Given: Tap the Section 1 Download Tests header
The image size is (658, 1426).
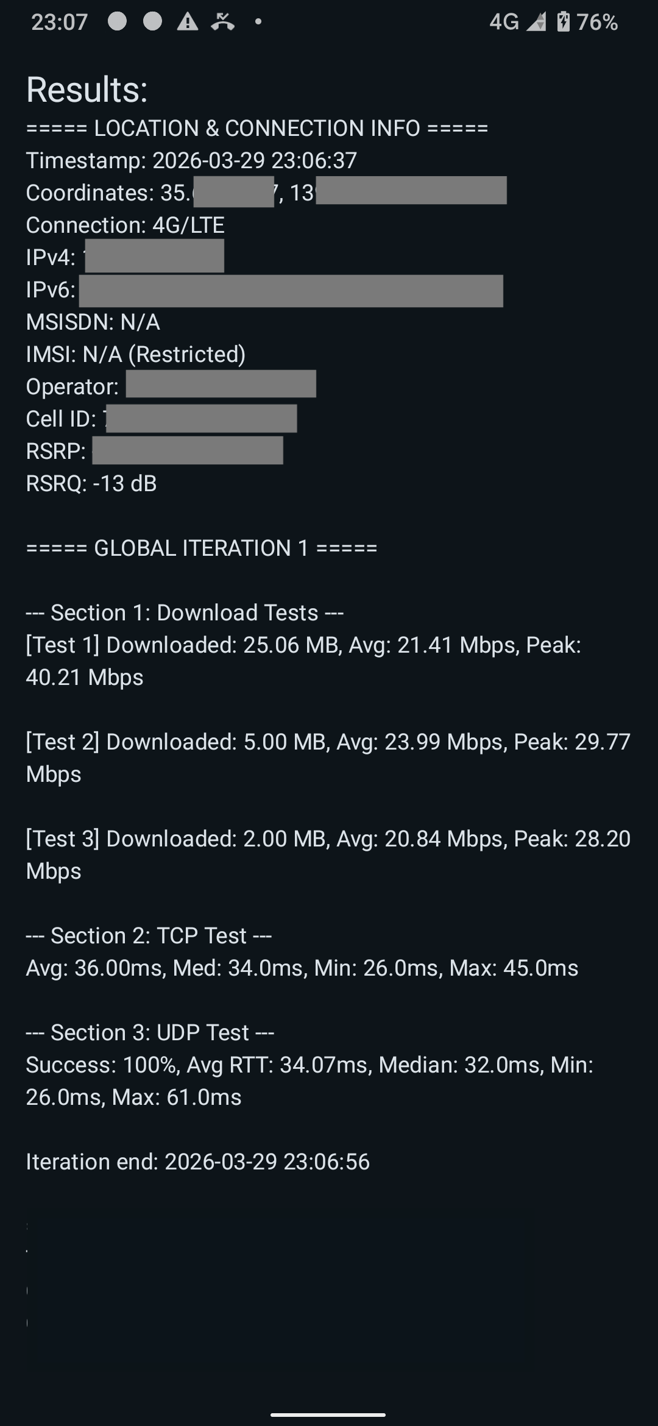Looking at the screenshot, I should pyautogui.click(x=185, y=612).
